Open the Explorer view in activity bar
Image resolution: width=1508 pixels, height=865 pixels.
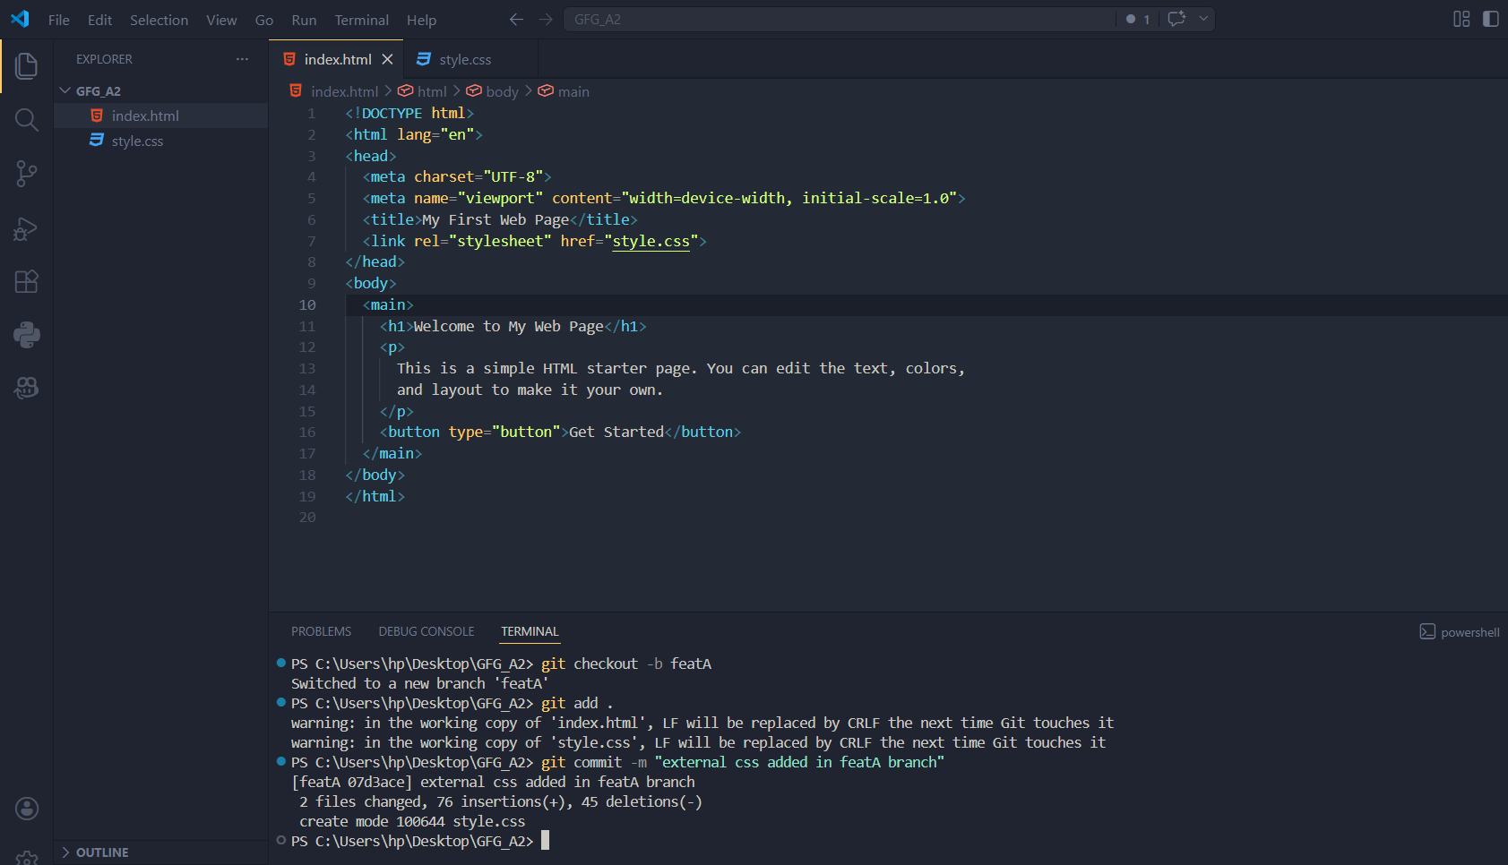[x=27, y=65]
